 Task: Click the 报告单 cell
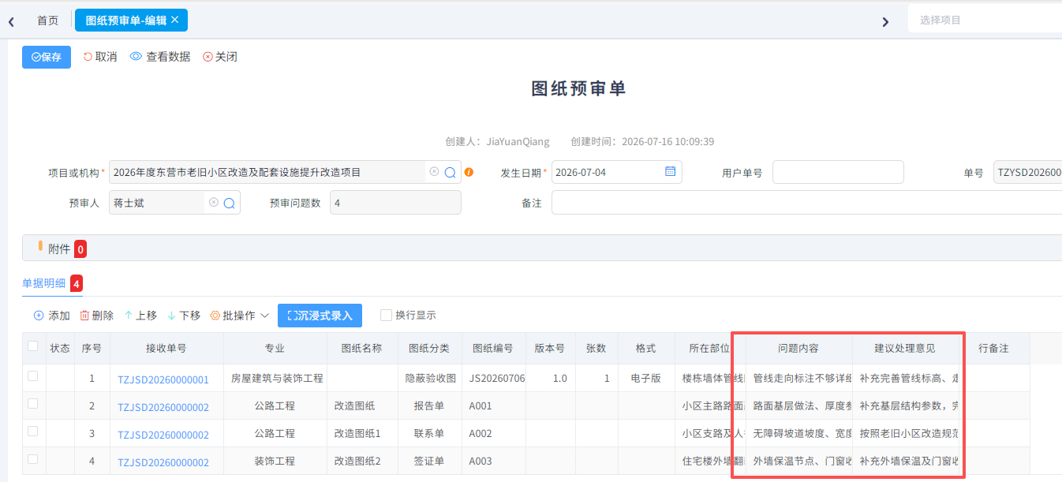pyautogui.click(x=429, y=405)
